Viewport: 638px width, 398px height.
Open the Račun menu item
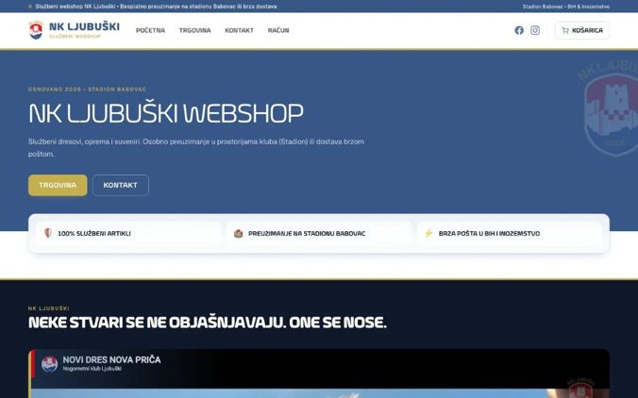[x=278, y=30]
